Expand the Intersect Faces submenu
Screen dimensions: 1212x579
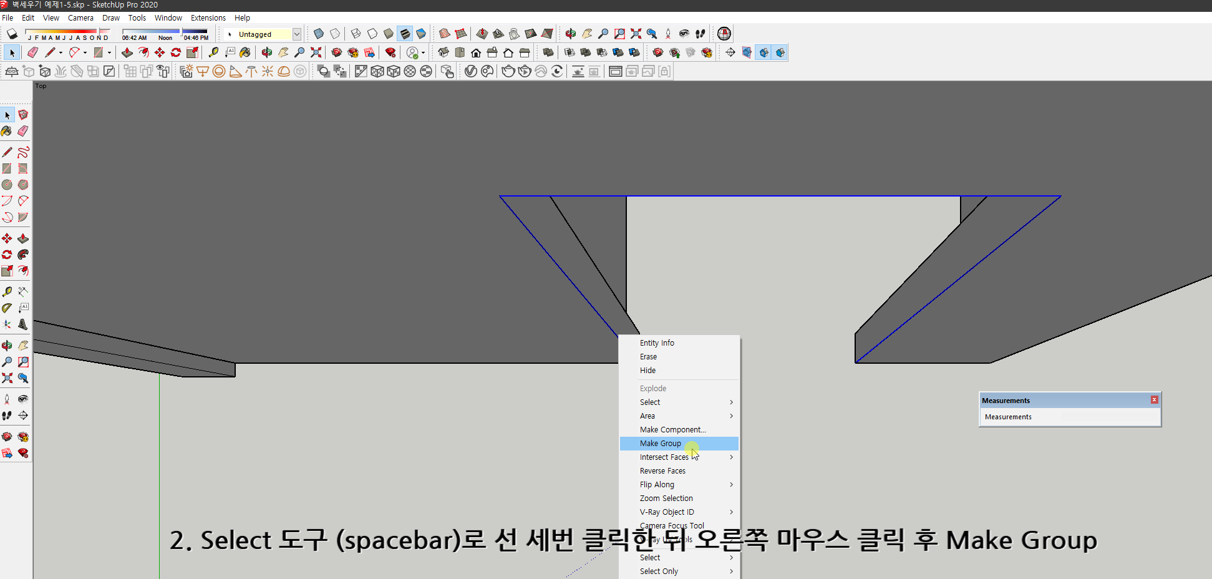coord(679,457)
